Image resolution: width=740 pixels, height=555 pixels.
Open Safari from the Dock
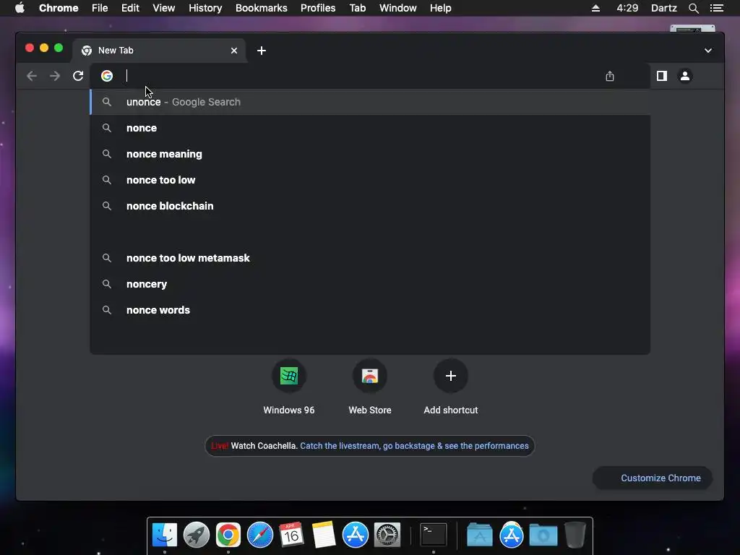[260, 535]
